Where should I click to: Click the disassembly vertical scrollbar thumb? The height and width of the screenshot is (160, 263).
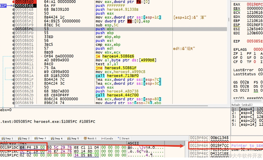tap(229, 19)
